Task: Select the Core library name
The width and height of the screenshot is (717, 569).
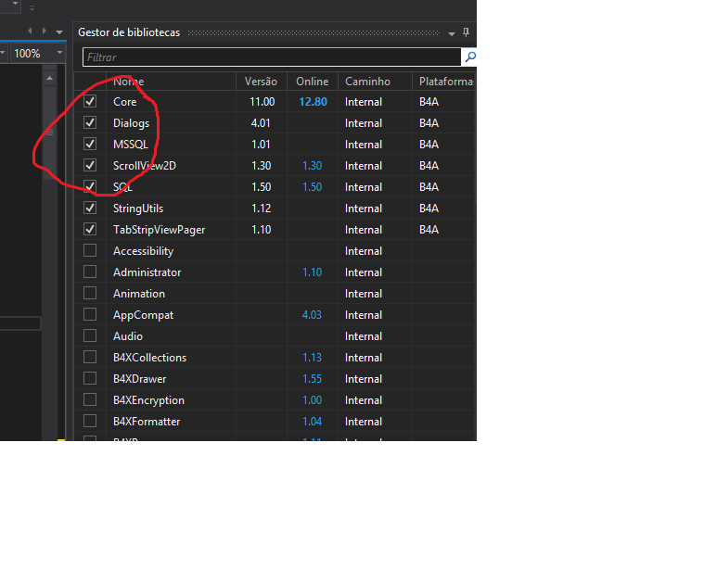Action: pos(125,102)
